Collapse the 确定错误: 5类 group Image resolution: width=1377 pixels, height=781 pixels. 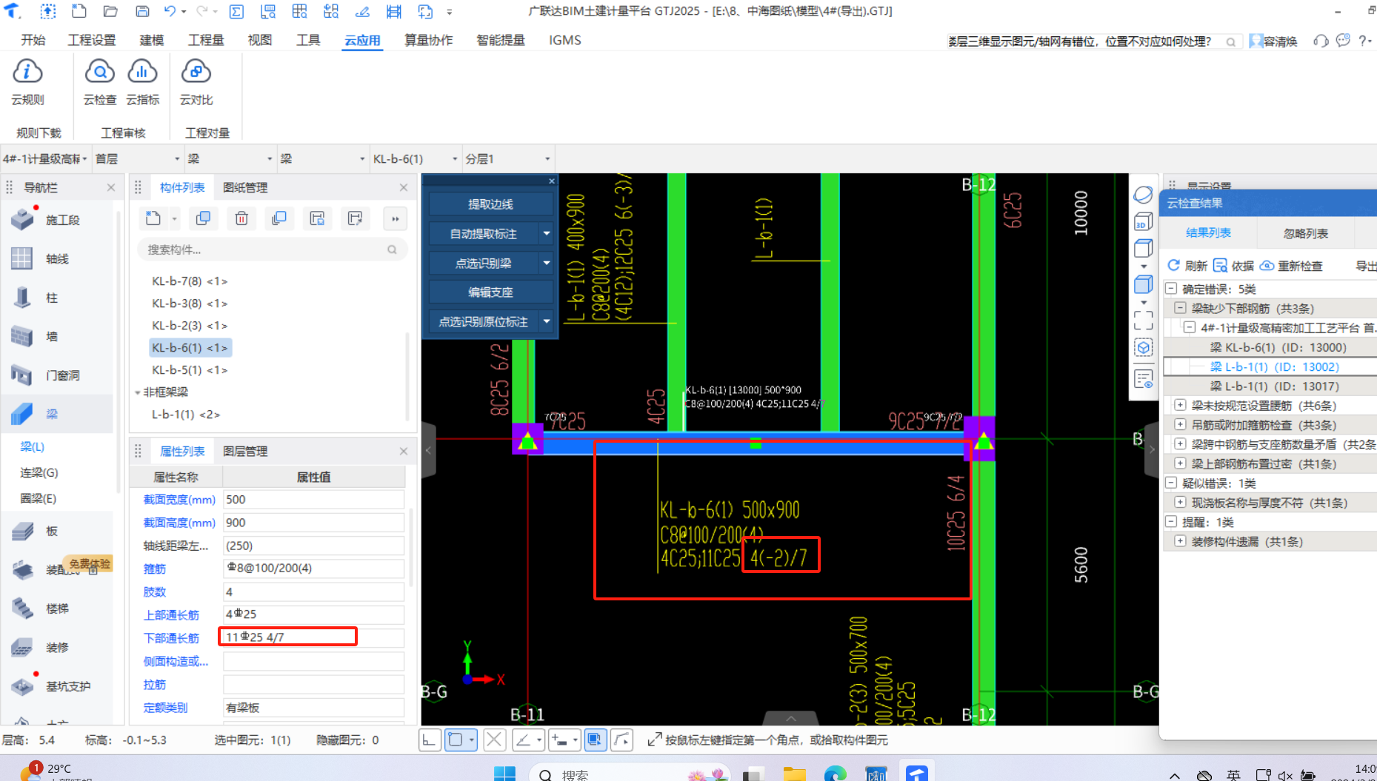[x=1171, y=289]
